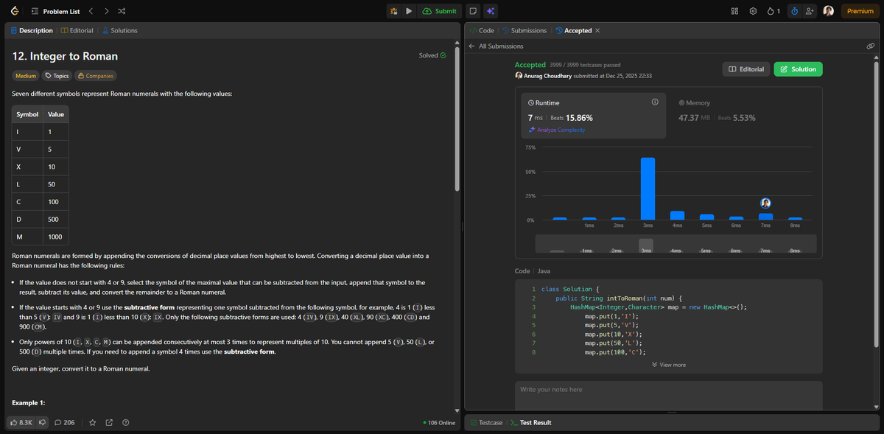Pick a random problem with shuffle icon
This screenshot has height=434, width=884.
pos(122,11)
